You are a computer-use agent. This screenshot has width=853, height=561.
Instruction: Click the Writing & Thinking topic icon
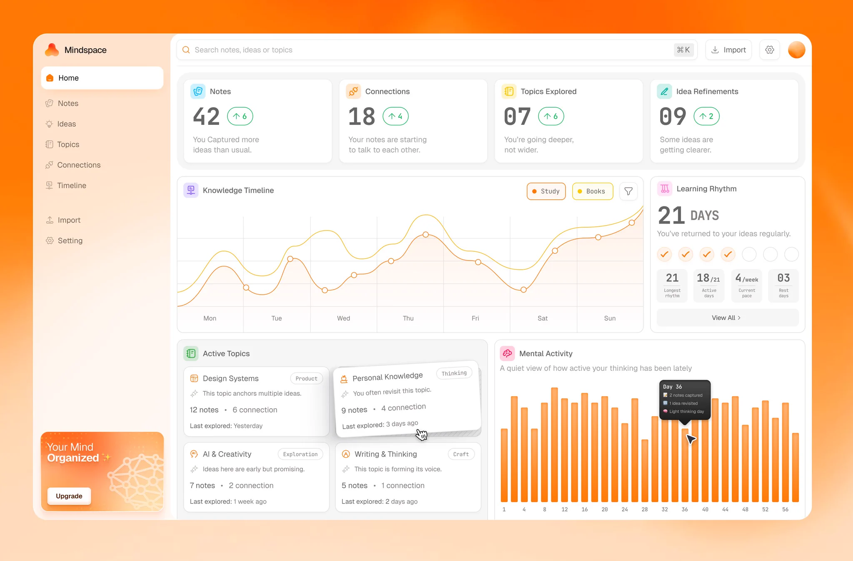pos(346,454)
